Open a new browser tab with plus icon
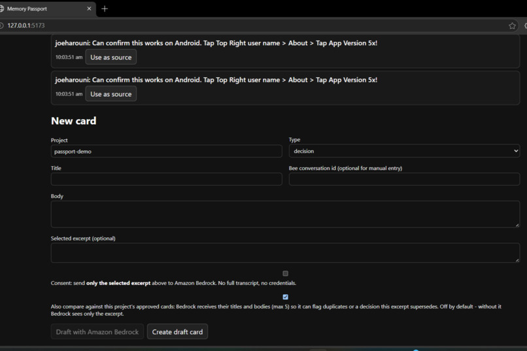527x351 pixels. (x=105, y=8)
